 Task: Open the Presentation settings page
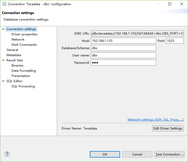[x=21, y=76]
